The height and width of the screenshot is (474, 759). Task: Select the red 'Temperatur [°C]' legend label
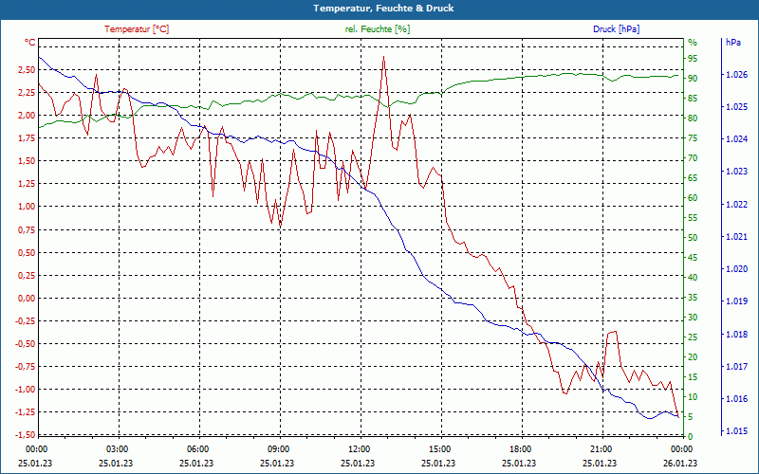[x=137, y=29]
